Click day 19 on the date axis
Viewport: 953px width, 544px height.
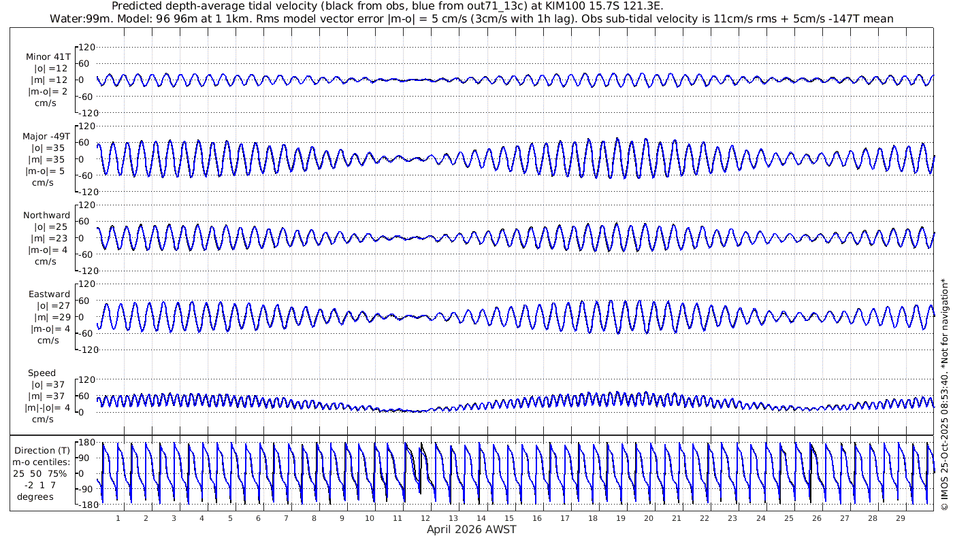pyautogui.click(x=621, y=518)
